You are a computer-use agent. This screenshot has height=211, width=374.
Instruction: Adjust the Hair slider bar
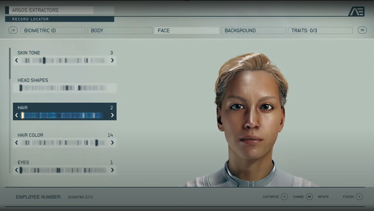(63, 115)
